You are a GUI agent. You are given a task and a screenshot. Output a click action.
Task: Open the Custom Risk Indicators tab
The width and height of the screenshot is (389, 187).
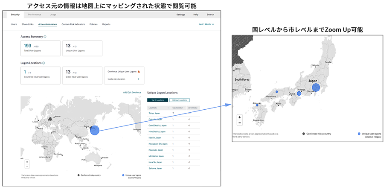73,24
